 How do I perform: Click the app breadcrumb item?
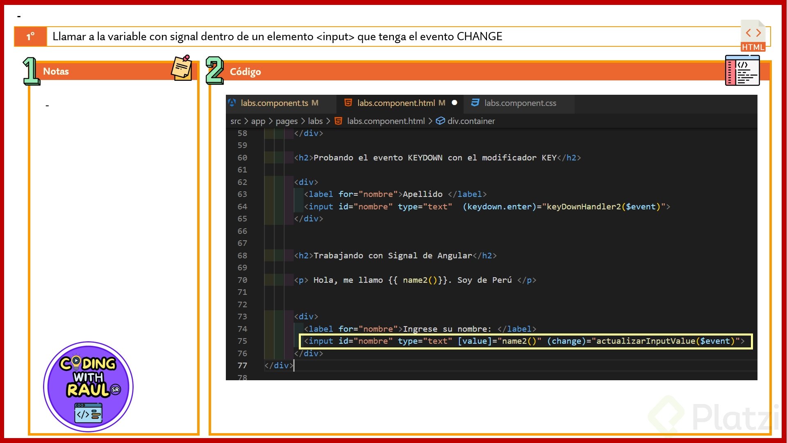pos(258,121)
